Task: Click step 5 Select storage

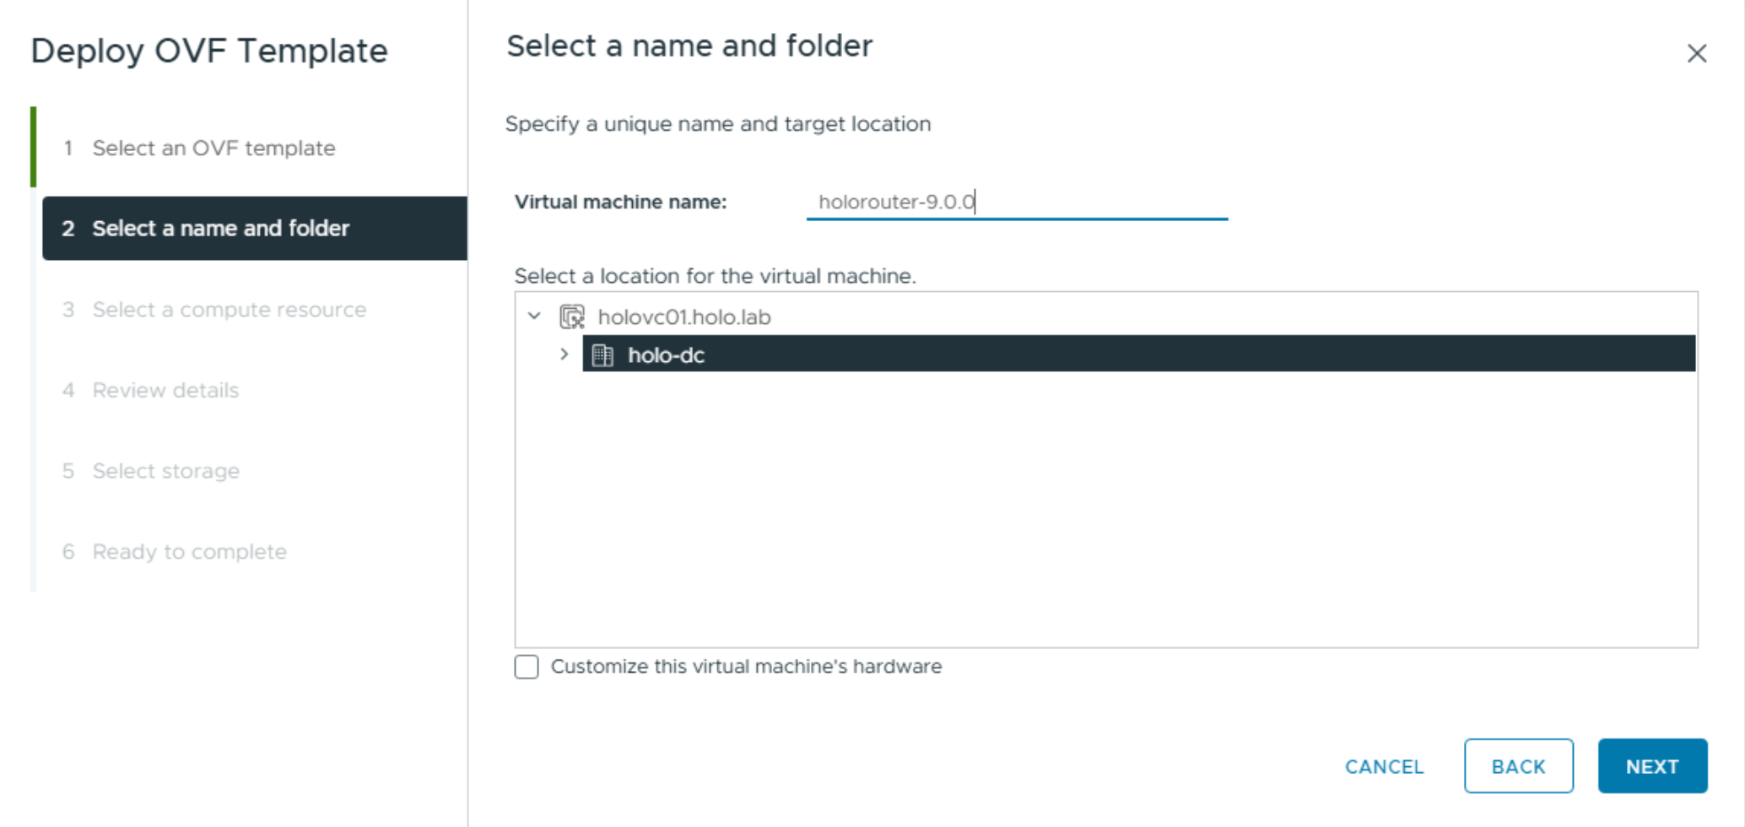Action: point(165,471)
